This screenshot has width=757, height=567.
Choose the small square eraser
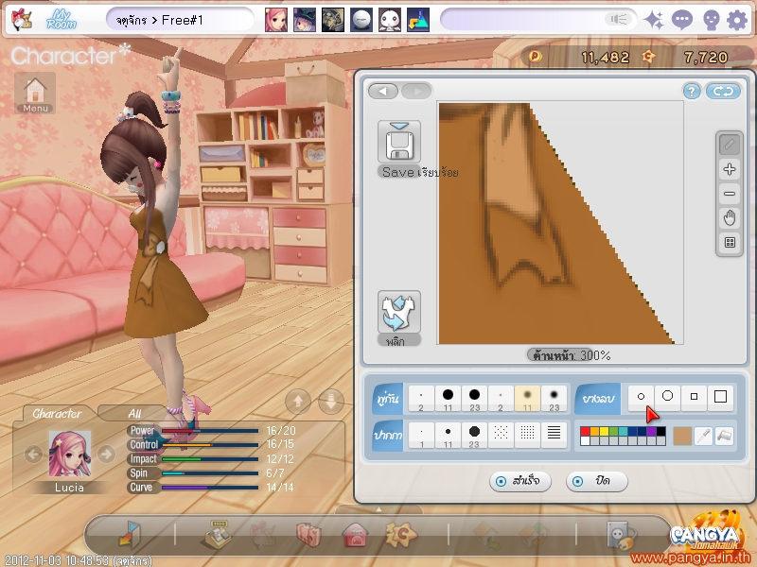coord(695,397)
